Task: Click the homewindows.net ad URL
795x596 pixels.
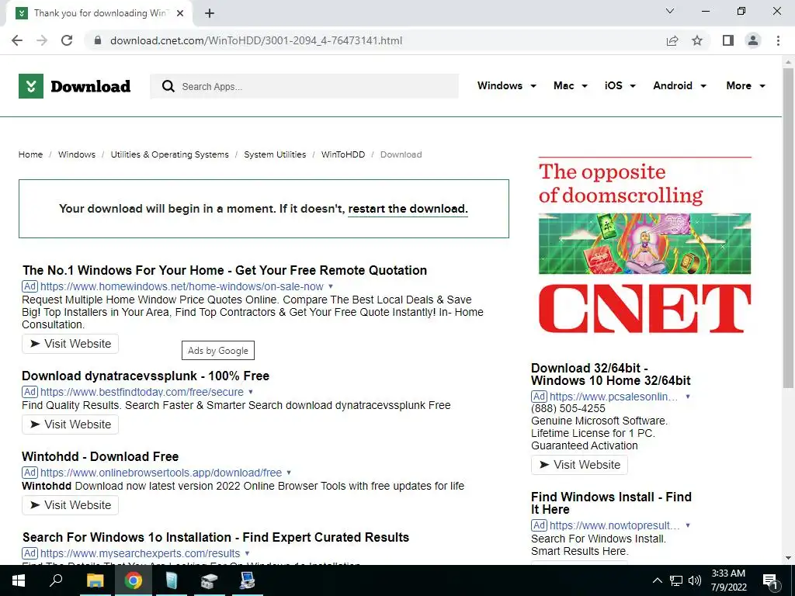Action: [182, 286]
